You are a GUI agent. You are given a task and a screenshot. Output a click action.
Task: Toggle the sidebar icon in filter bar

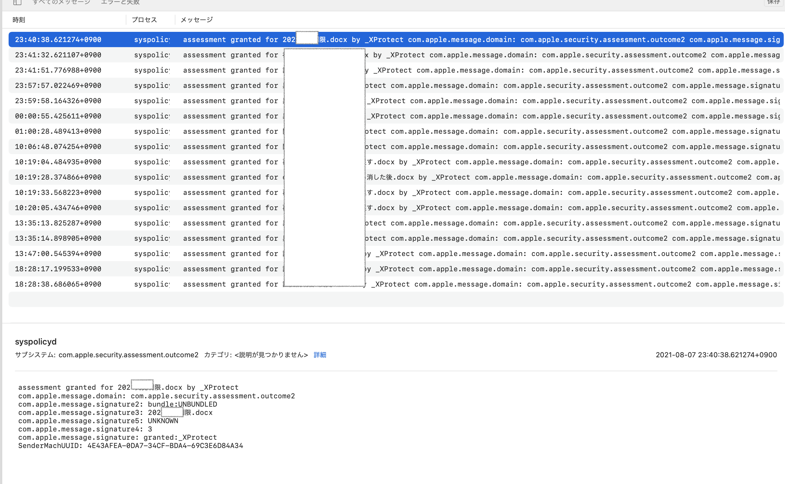[17, 3]
